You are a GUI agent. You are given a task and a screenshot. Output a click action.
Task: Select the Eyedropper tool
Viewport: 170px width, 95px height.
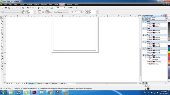2,59
